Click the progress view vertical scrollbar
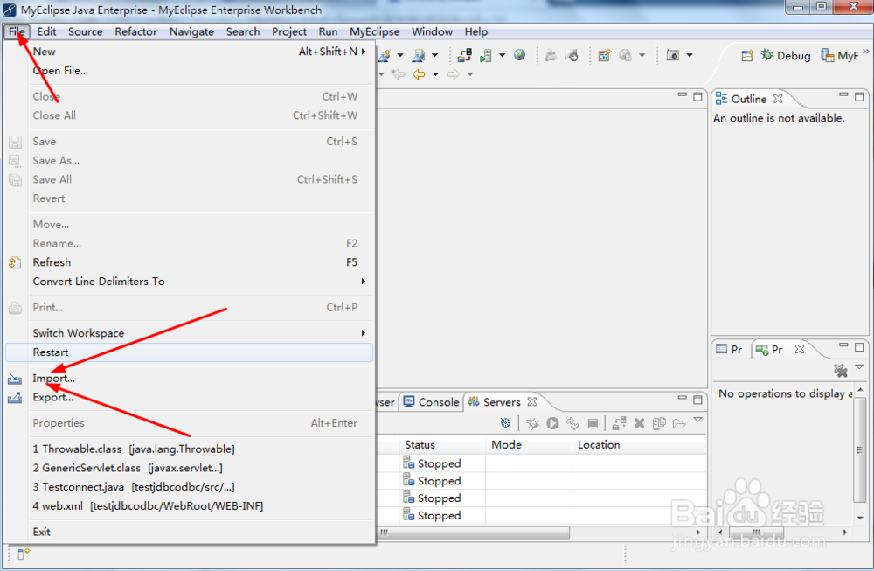Screen dimensions: 874x571 tap(860, 450)
